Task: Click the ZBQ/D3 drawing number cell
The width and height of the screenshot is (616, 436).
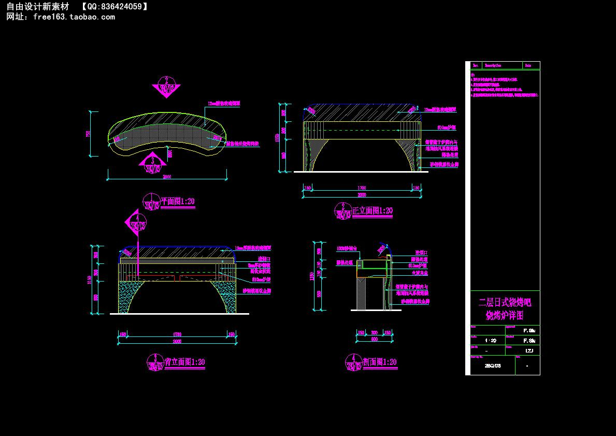Action: click(x=492, y=365)
